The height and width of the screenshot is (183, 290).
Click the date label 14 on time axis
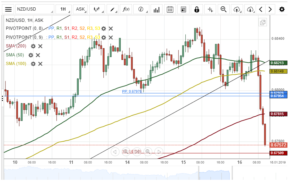tap(127, 162)
